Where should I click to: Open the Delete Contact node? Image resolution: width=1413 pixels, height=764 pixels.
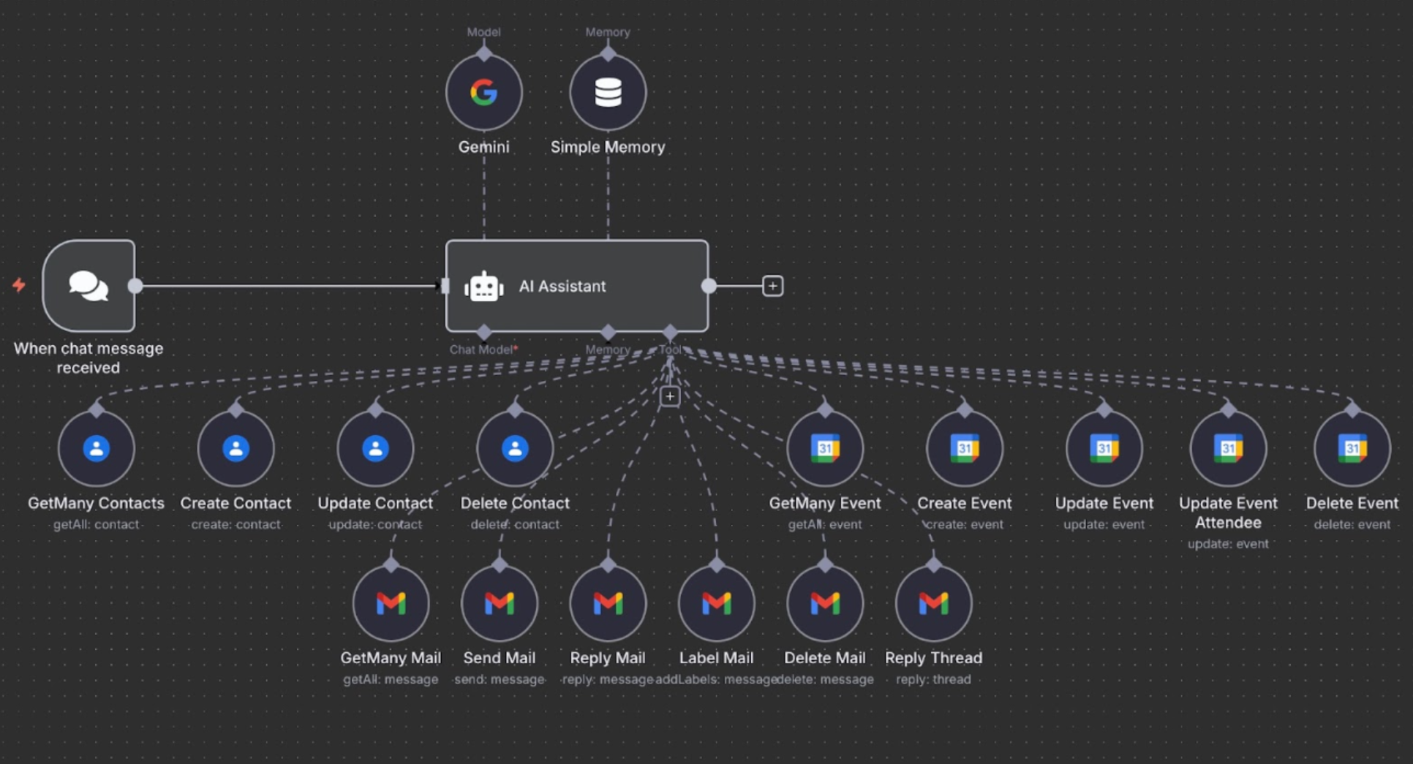(x=515, y=448)
